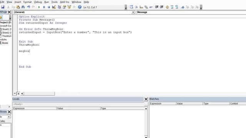Open the Run menu
This screenshot has height=138, width=246.
[x=47, y=2]
